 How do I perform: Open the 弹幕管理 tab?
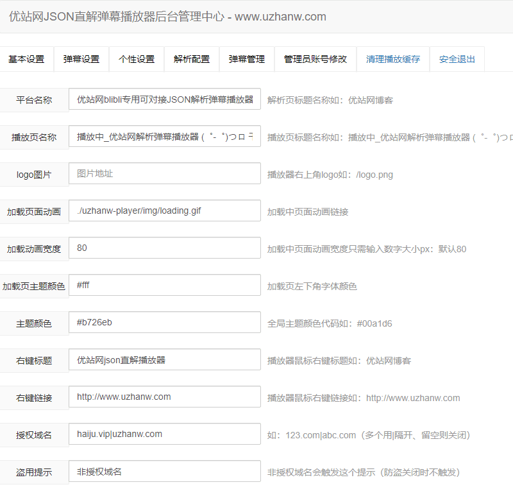(247, 59)
